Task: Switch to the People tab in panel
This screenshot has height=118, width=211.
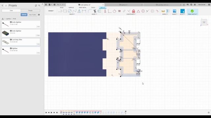Action: click(30, 10)
